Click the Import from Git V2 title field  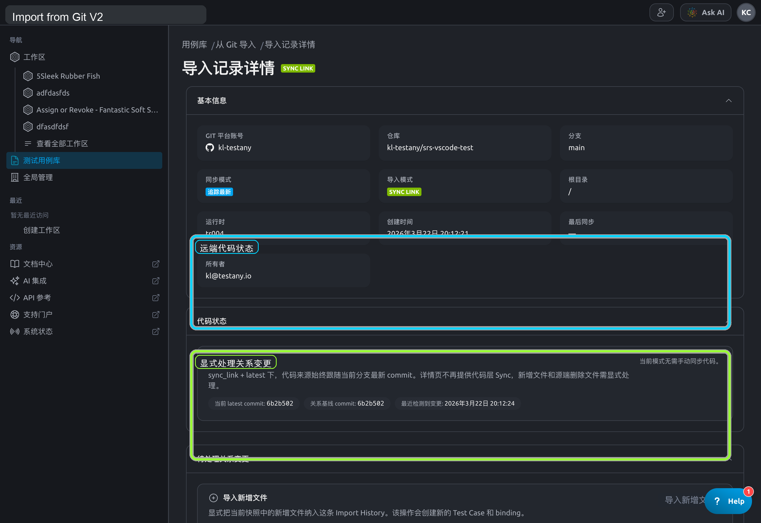(x=106, y=15)
